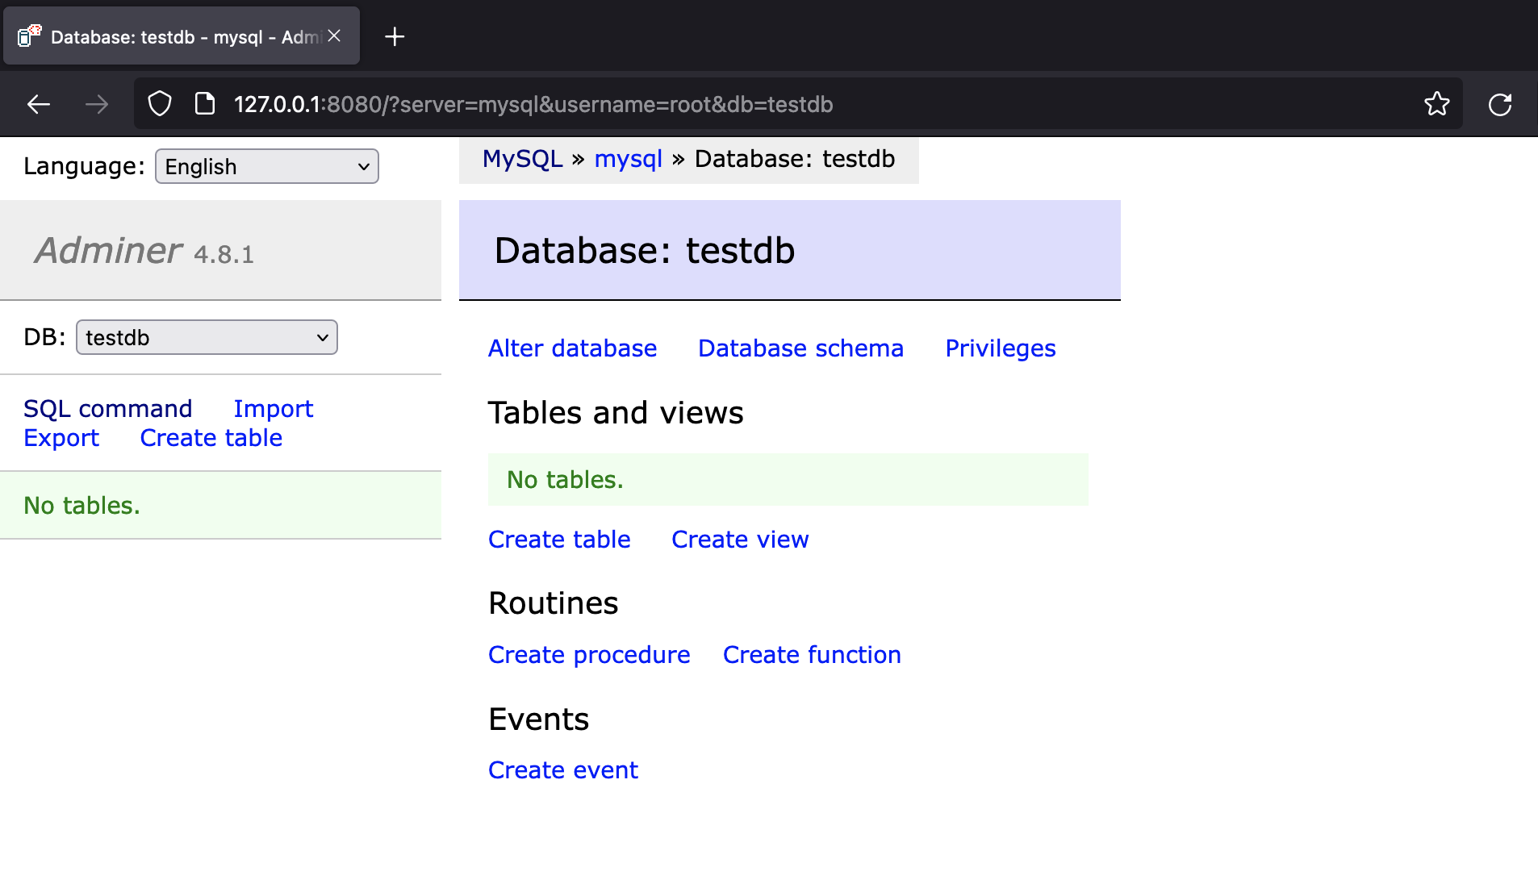Click the page info icon in address bar
The image size is (1538, 884).
coord(205,104)
